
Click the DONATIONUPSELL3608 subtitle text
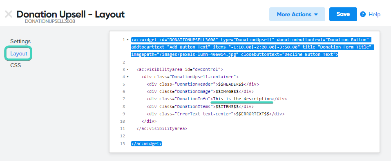(x=50, y=22)
